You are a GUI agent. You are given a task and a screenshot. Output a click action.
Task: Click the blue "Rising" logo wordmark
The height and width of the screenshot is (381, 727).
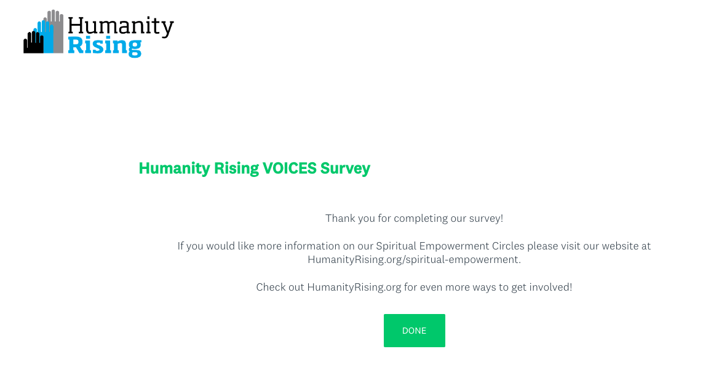pos(105,45)
